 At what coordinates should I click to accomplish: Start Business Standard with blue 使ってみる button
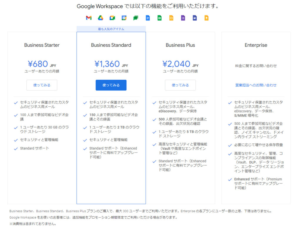click(x=111, y=85)
